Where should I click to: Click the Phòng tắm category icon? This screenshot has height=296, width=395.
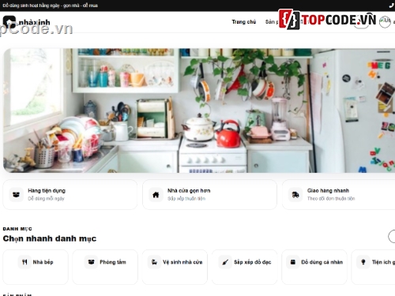pyautogui.click(x=91, y=262)
